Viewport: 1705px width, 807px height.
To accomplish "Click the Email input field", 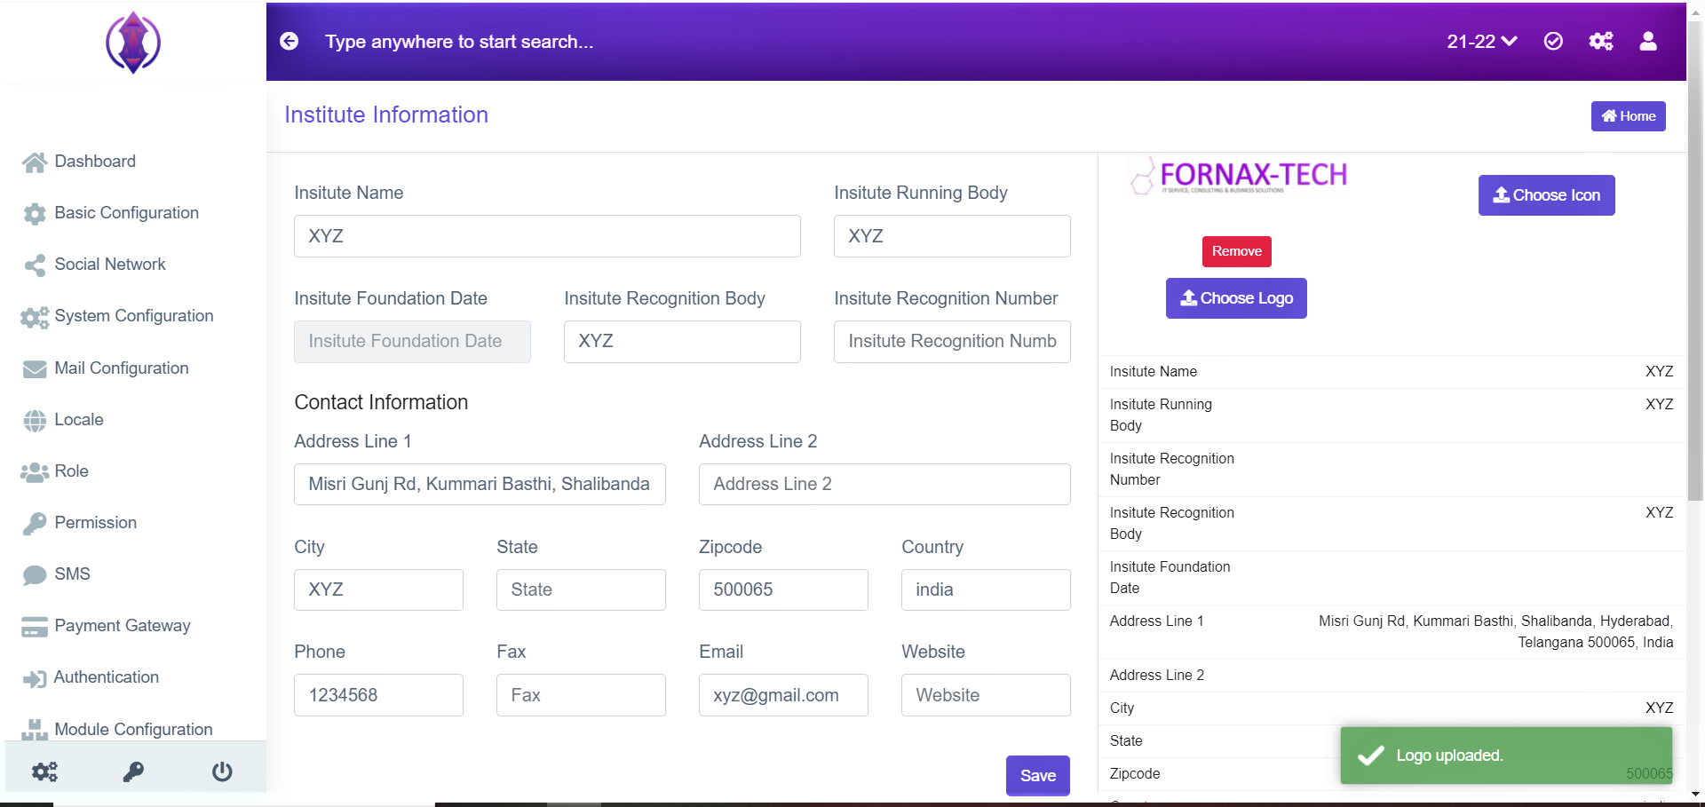I will [783, 695].
